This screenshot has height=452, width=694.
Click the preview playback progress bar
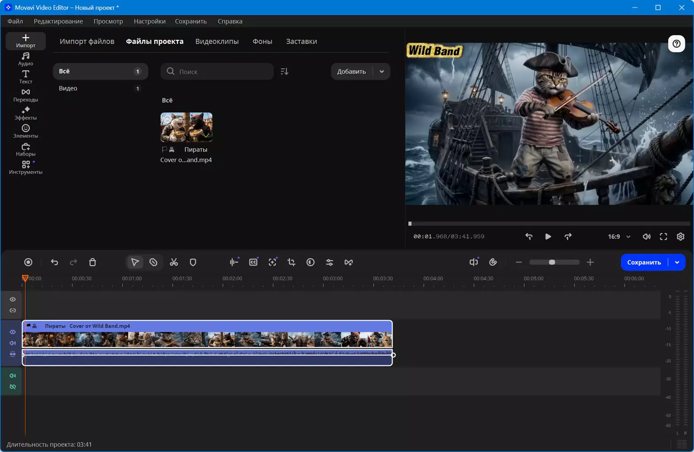click(x=549, y=224)
